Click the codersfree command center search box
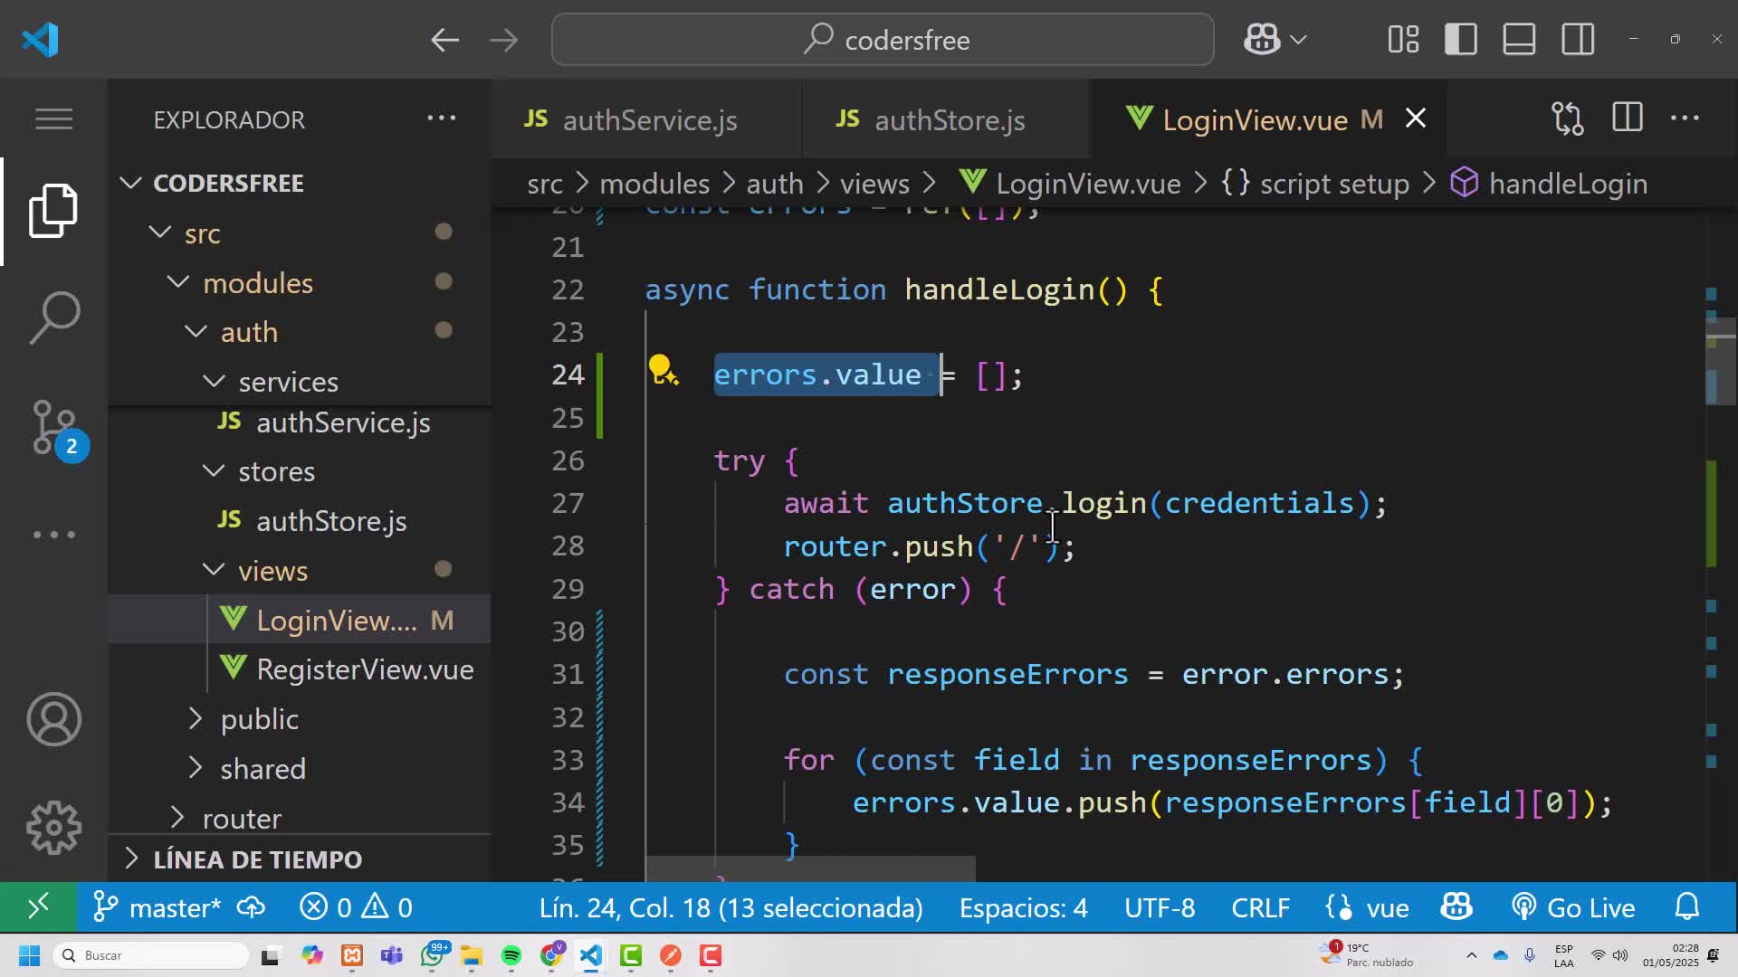The image size is (1738, 977). (x=883, y=40)
